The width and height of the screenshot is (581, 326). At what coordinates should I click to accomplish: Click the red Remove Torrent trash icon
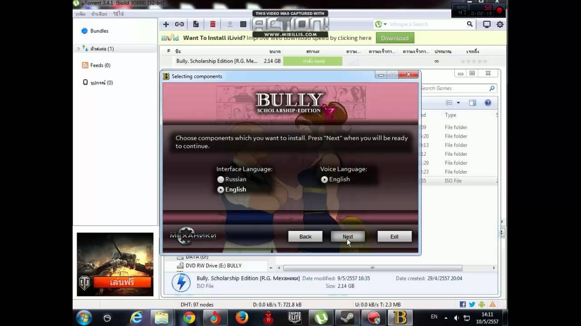pyautogui.click(x=212, y=24)
